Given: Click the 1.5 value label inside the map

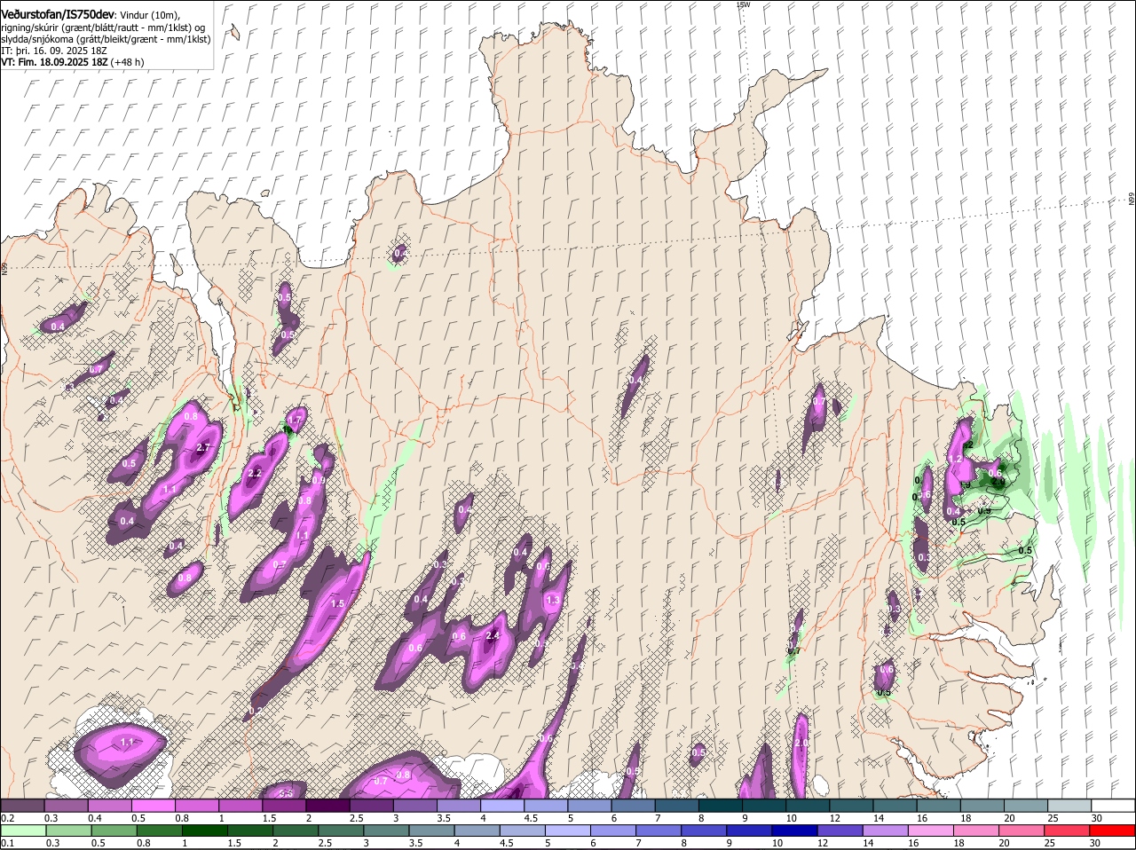Looking at the screenshot, I should coord(337,603).
